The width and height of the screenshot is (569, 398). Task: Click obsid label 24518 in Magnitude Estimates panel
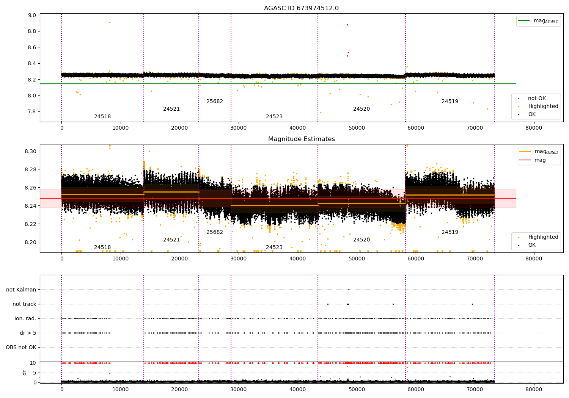[x=102, y=247]
